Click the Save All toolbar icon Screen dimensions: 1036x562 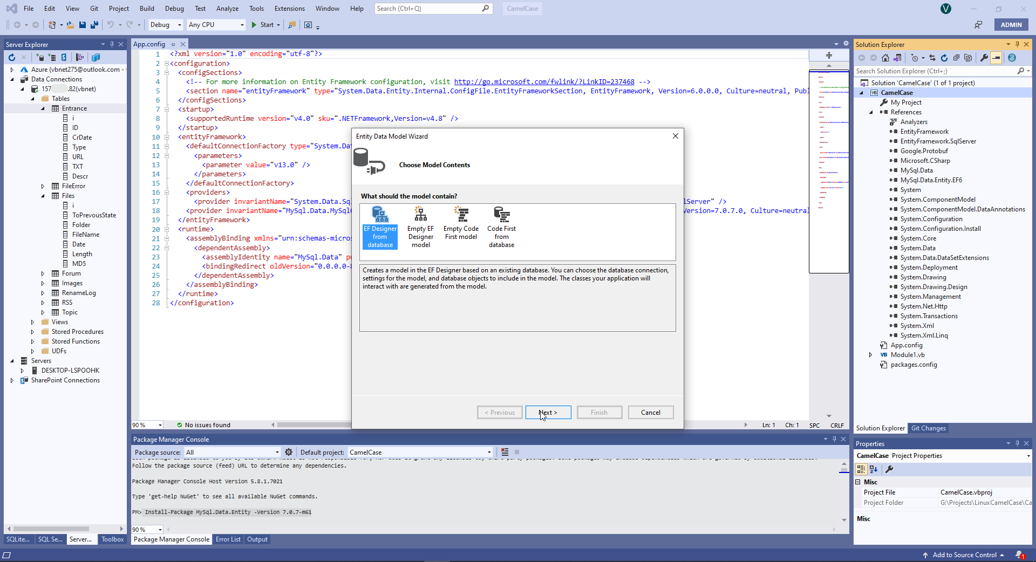(x=94, y=25)
